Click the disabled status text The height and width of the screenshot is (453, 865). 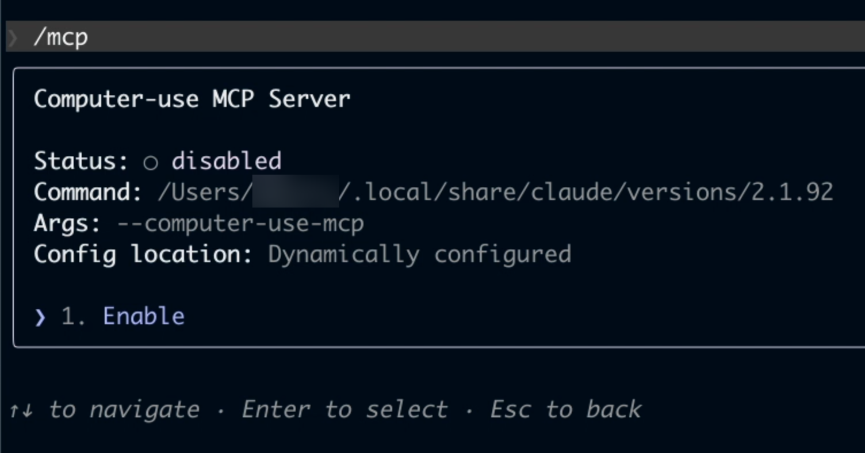tap(227, 161)
